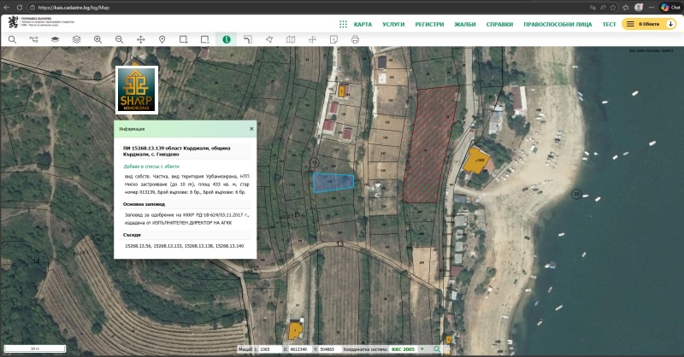The width and height of the screenshot is (684, 357).
Task: Click the print map icon
Action: point(355,39)
